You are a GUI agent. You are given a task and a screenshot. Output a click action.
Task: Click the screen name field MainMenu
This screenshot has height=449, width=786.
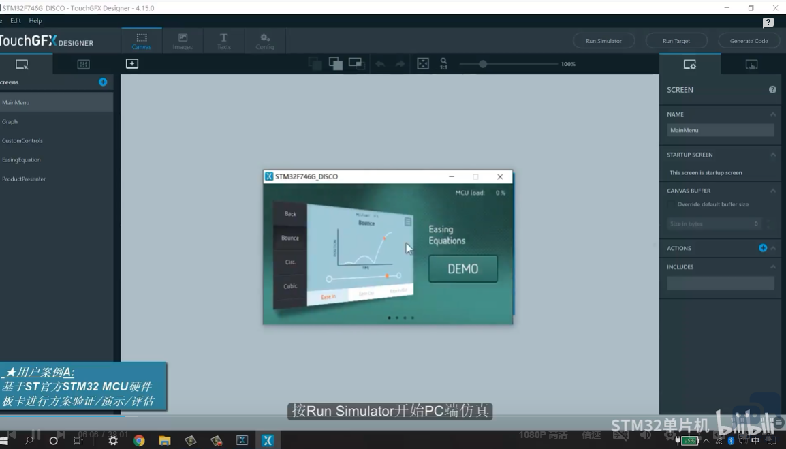pyautogui.click(x=721, y=130)
